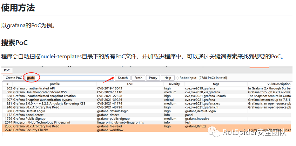This screenshot has height=146, width=296.
Task: Click the row number 502
Action: (x=9, y=88)
